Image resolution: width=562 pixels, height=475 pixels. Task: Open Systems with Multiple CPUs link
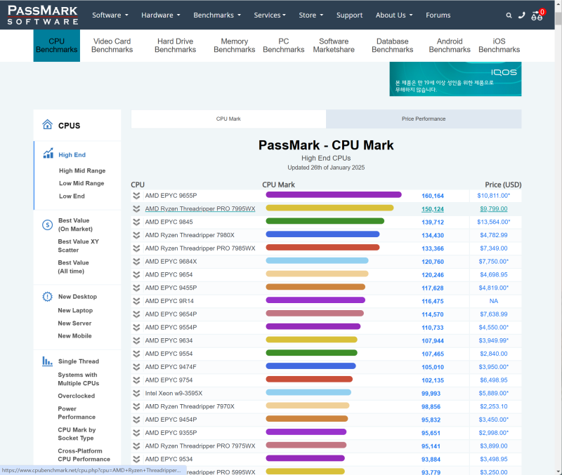click(78, 379)
